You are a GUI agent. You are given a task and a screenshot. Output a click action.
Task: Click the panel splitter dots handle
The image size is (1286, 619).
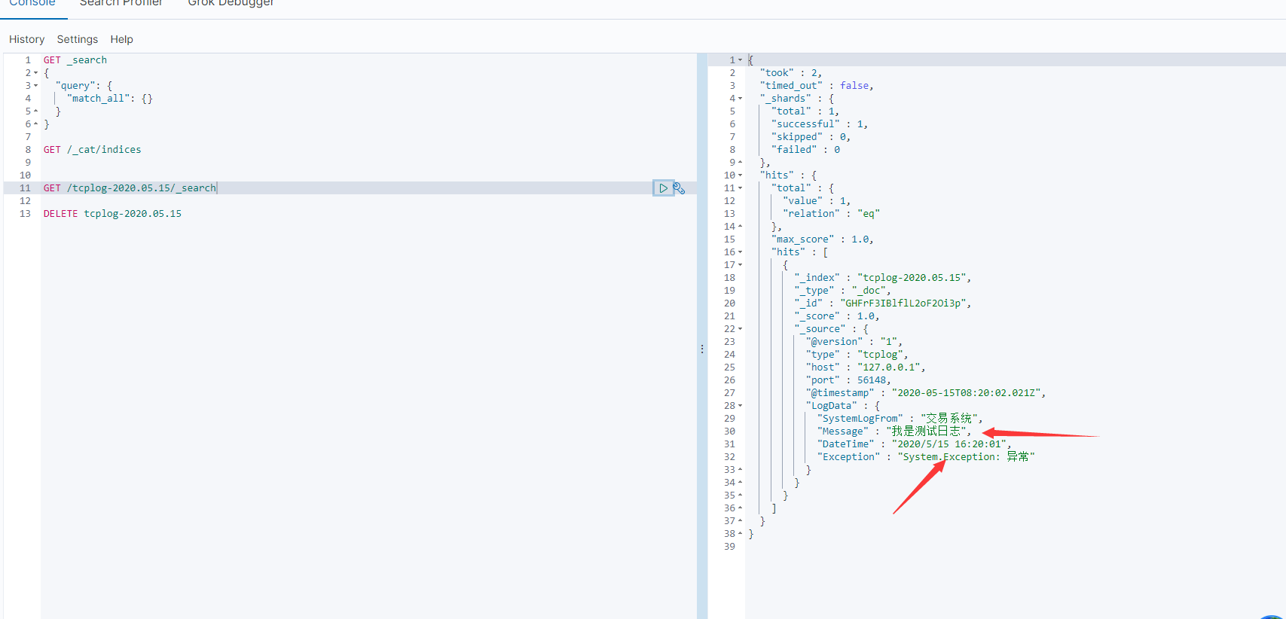point(702,349)
